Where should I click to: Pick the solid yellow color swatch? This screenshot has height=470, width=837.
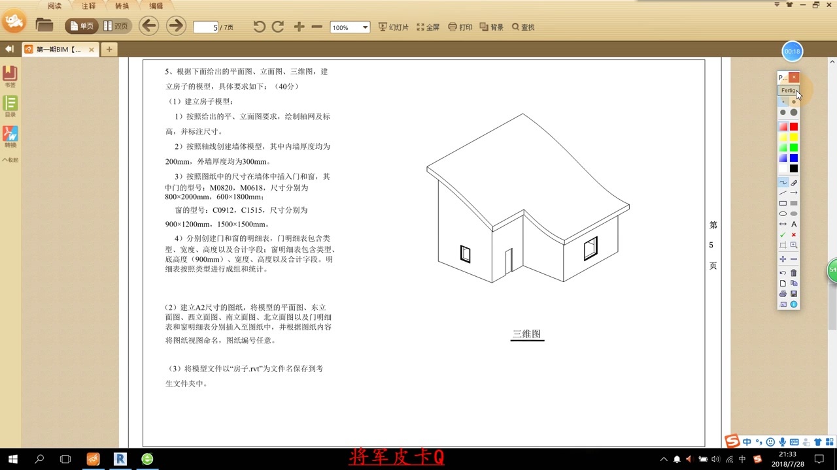coord(794,137)
